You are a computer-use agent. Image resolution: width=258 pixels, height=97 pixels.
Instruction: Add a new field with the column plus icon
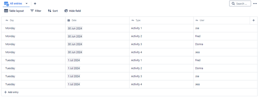(x=254, y=20)
